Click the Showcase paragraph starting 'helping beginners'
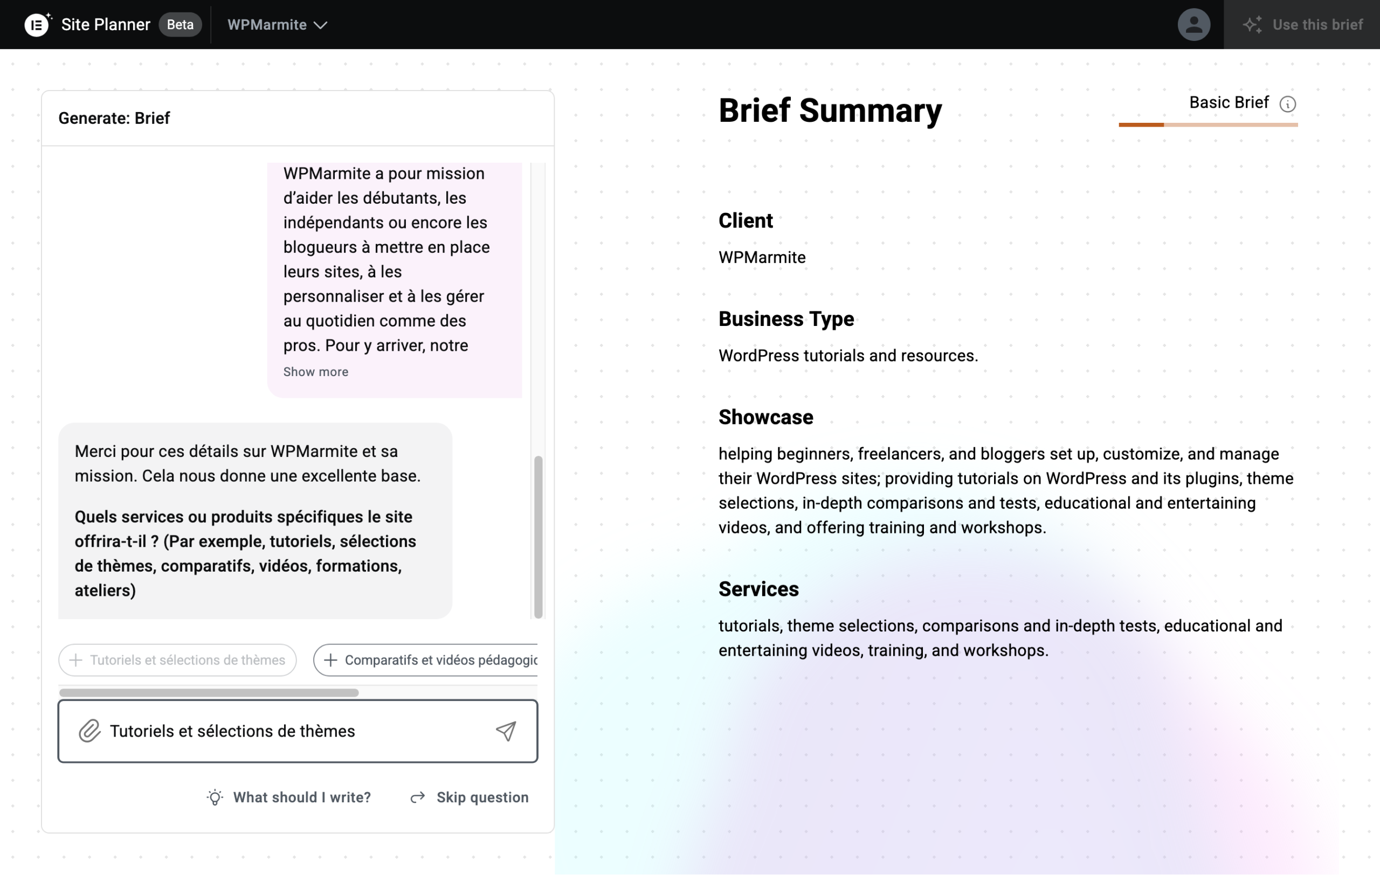 [1006, 491]
